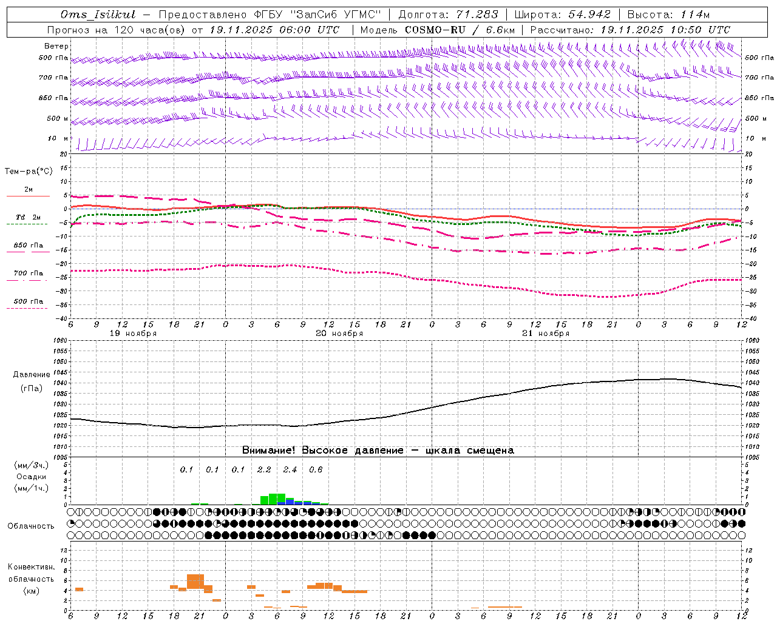Click the "20 ноября" date label
Image resolution: width=777 pixels, height=621 pixels.
coord(339,334)
